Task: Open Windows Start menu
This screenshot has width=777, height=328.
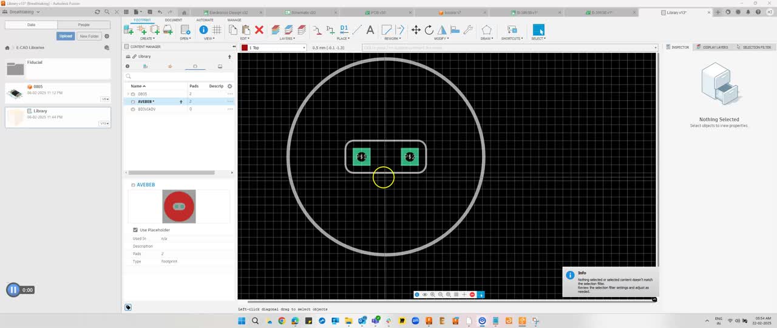Action: click(x=242, y=321)
